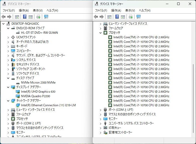
Task: Collapse ネットワーク アダプター category
Action: [8, 101]
